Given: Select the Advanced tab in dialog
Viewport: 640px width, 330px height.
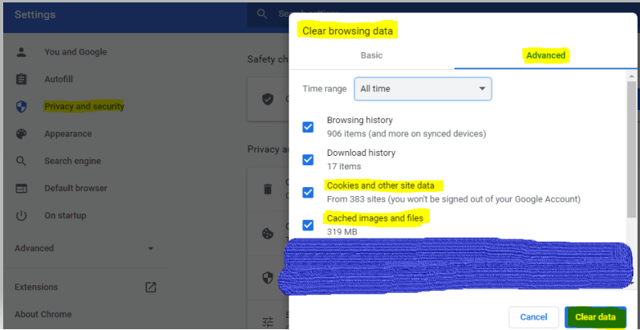Looking at the screenshot, I should click(x=545, y=55).
